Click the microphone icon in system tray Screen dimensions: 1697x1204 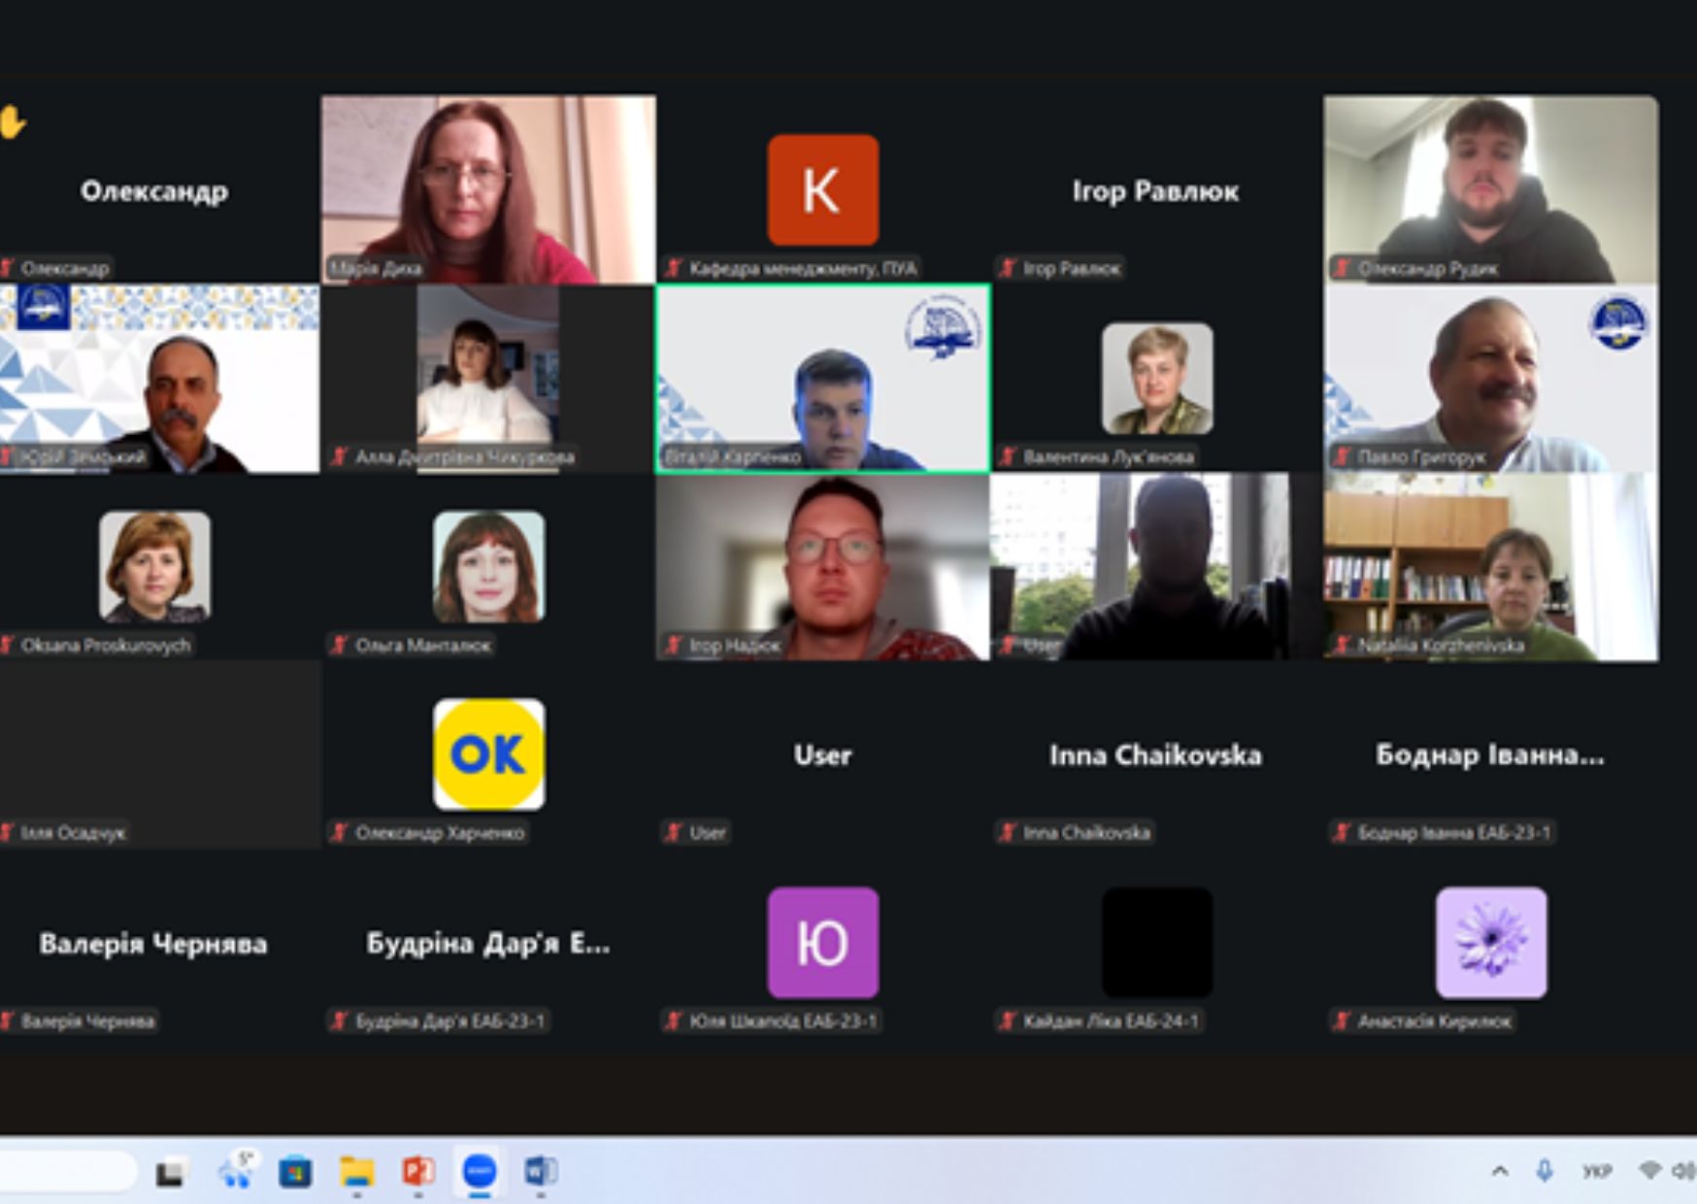click(x=1544, y=1171)
